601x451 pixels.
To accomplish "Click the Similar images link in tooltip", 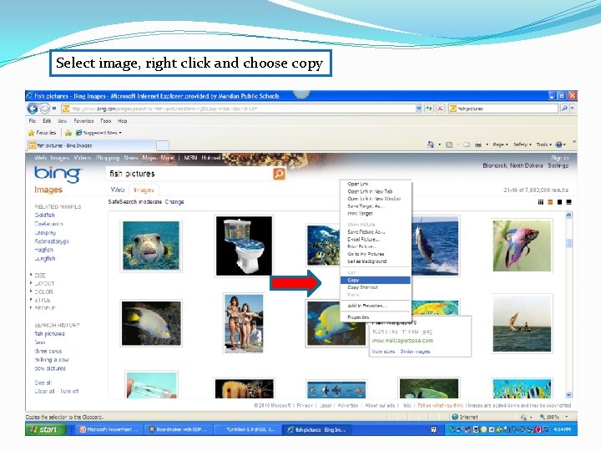I will (x=415, y=352).
